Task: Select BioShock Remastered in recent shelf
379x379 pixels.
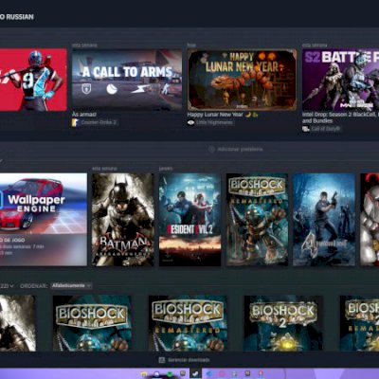Action: [257, 219]
